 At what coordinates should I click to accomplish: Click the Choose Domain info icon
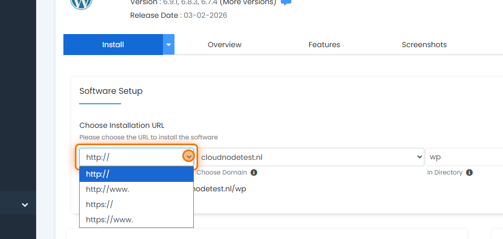[254, 172]
